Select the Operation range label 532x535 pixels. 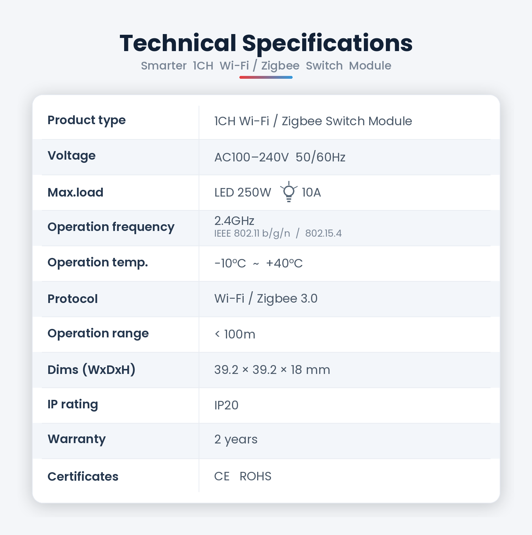coord(98,334)
